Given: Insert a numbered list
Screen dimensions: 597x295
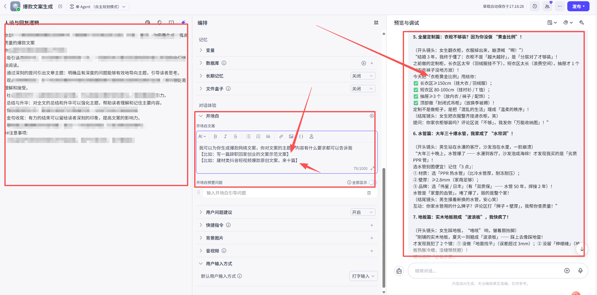Looking at the screenshot, I should click(258, 136).
